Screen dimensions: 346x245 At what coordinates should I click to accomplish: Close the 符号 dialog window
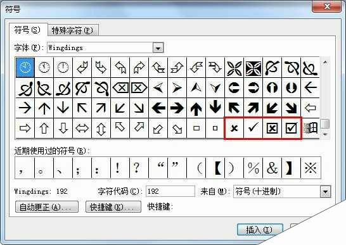326,6
